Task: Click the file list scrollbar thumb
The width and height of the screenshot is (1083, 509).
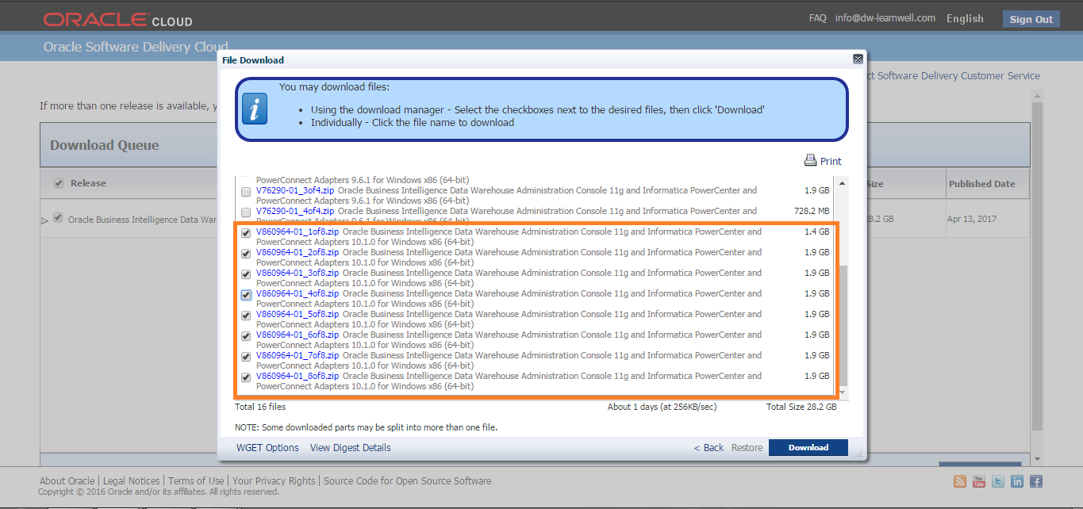Action: (842, 325)
